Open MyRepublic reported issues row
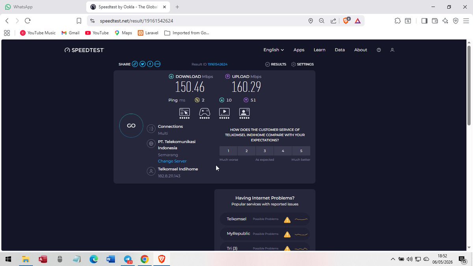 [x=265, y=234]
